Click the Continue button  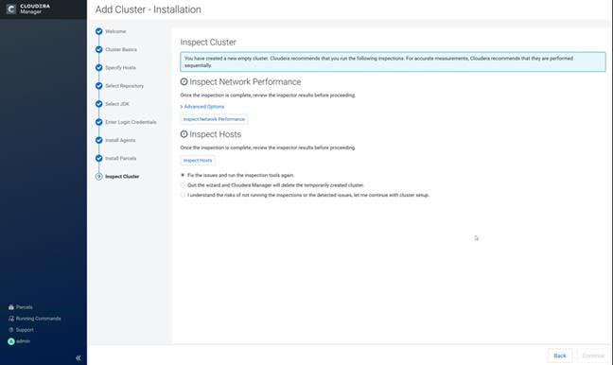pos(593,356)
